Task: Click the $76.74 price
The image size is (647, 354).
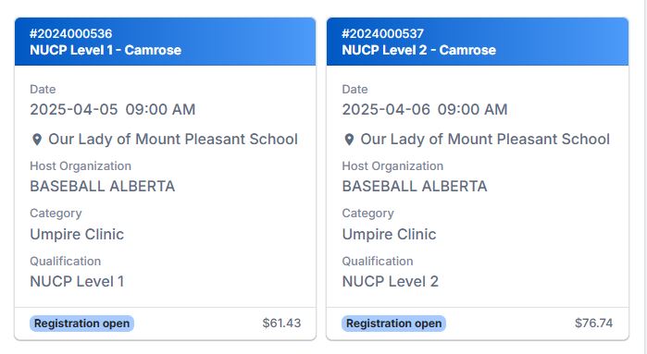Action: pos(593,323)
